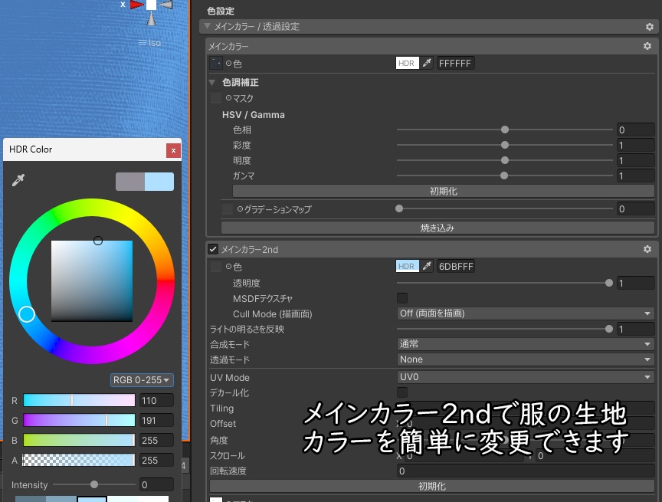The height and width of the screenshot is (502, 662).
Task: Click the light blue exposure swatch
Action: (92, 500)
